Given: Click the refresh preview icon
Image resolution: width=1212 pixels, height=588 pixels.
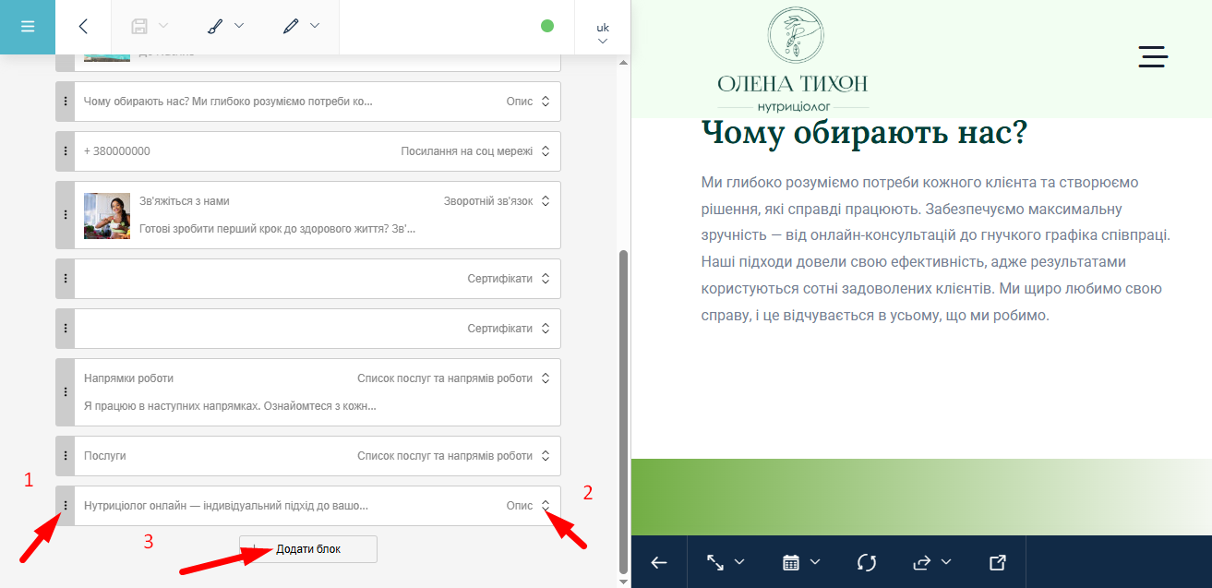Looking at the screenshot, I should [866, 562].
